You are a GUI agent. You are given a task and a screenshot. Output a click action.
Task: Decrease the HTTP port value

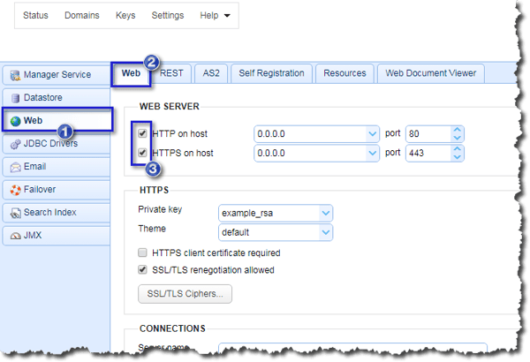pyautogui.click(x=457, y=138)
